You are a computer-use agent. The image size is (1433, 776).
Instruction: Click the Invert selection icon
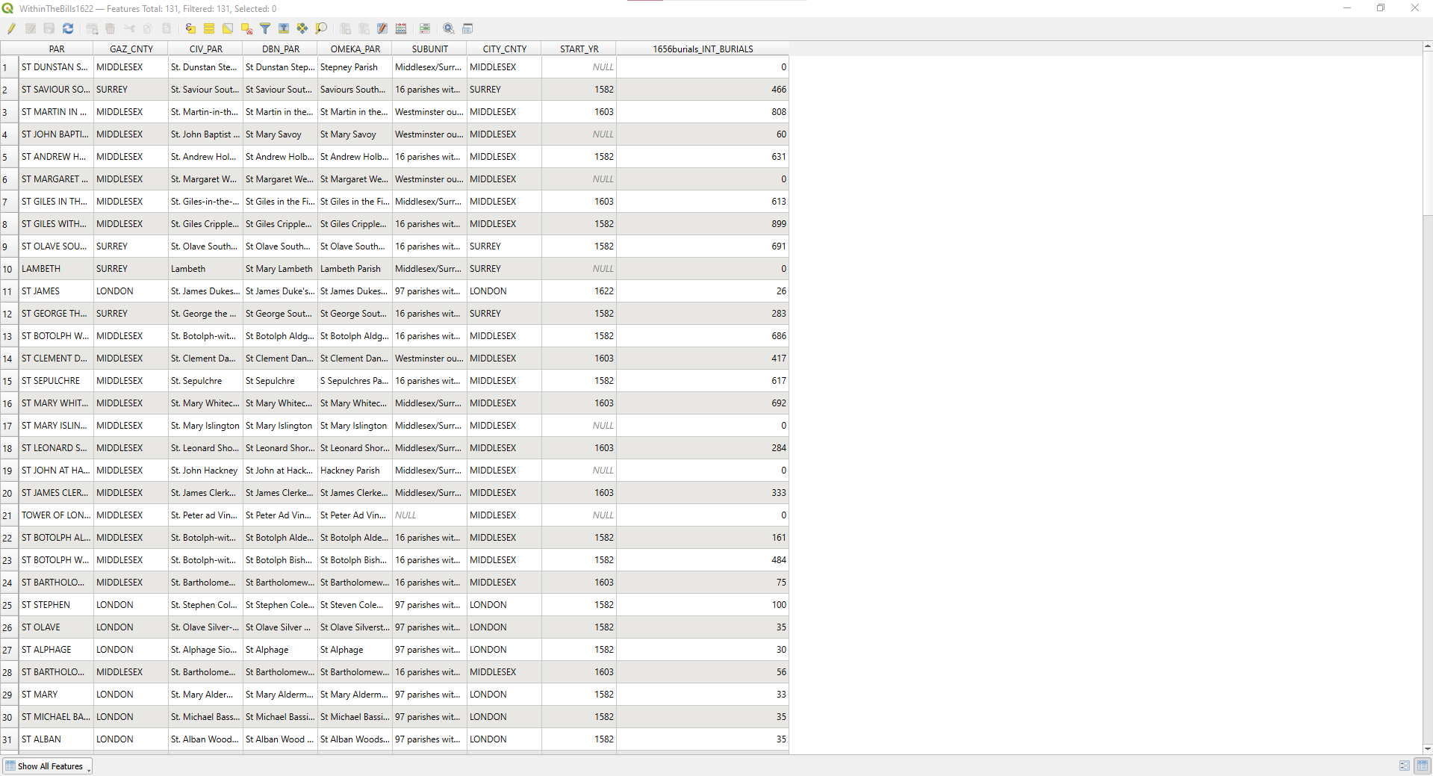[226, 28]
